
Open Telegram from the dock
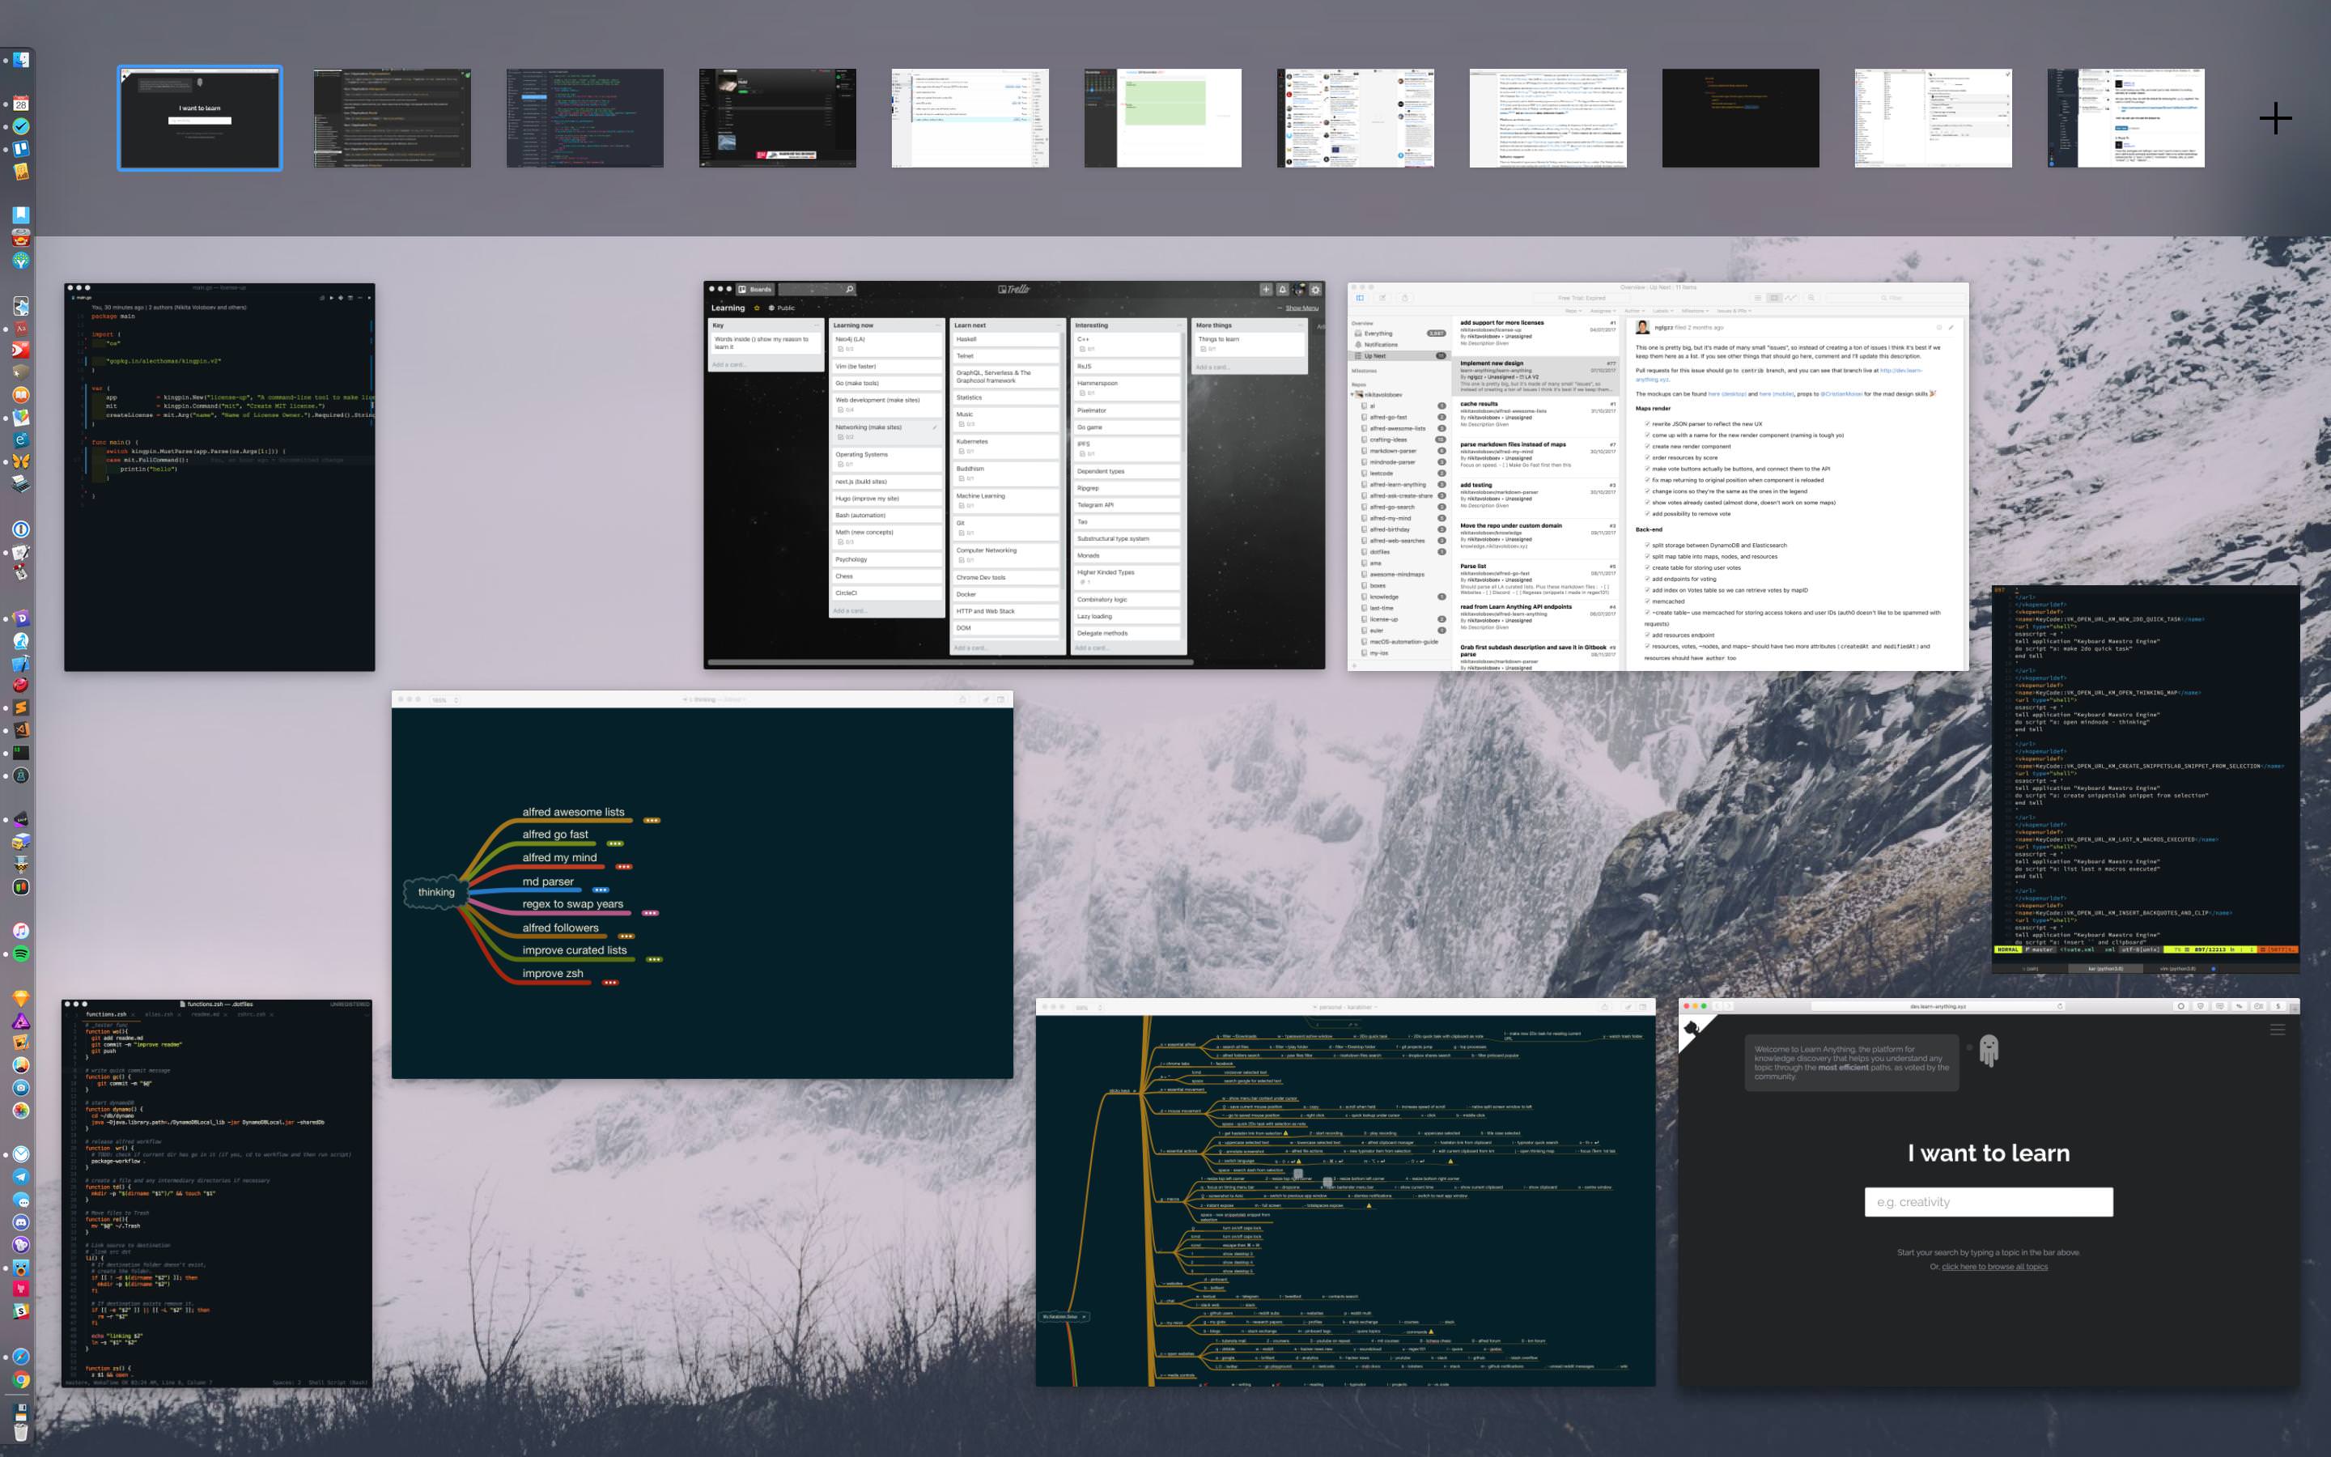(x=20, y=1177)
